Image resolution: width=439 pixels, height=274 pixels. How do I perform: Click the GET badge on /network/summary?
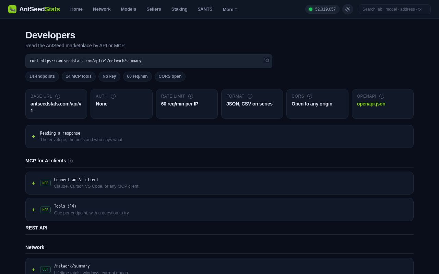pyautogui.click(x=45, y=270)
